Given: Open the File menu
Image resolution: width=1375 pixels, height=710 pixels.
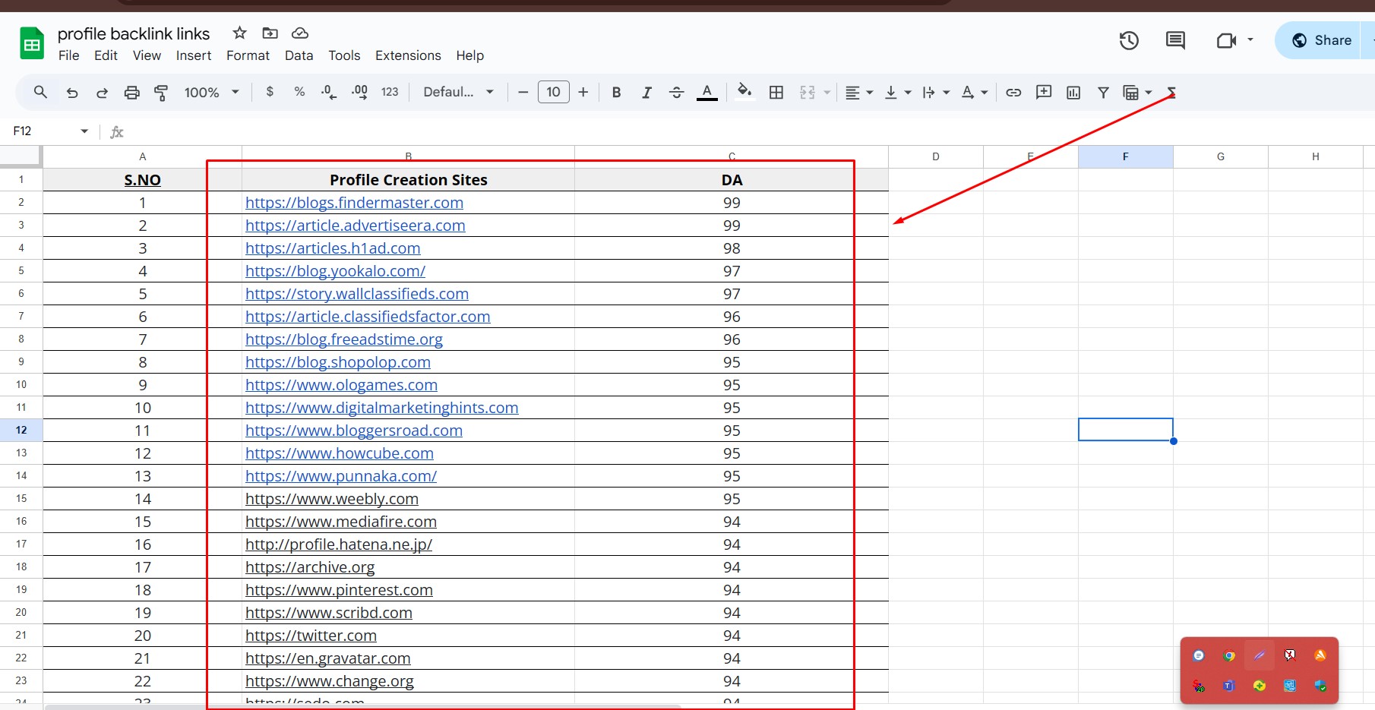Looking at the screenshot, I should pos(68,55).
